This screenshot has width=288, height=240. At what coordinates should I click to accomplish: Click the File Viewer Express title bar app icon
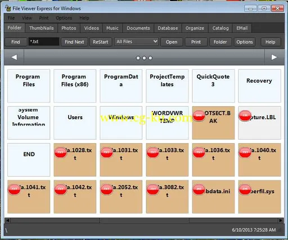click(8, 8)
